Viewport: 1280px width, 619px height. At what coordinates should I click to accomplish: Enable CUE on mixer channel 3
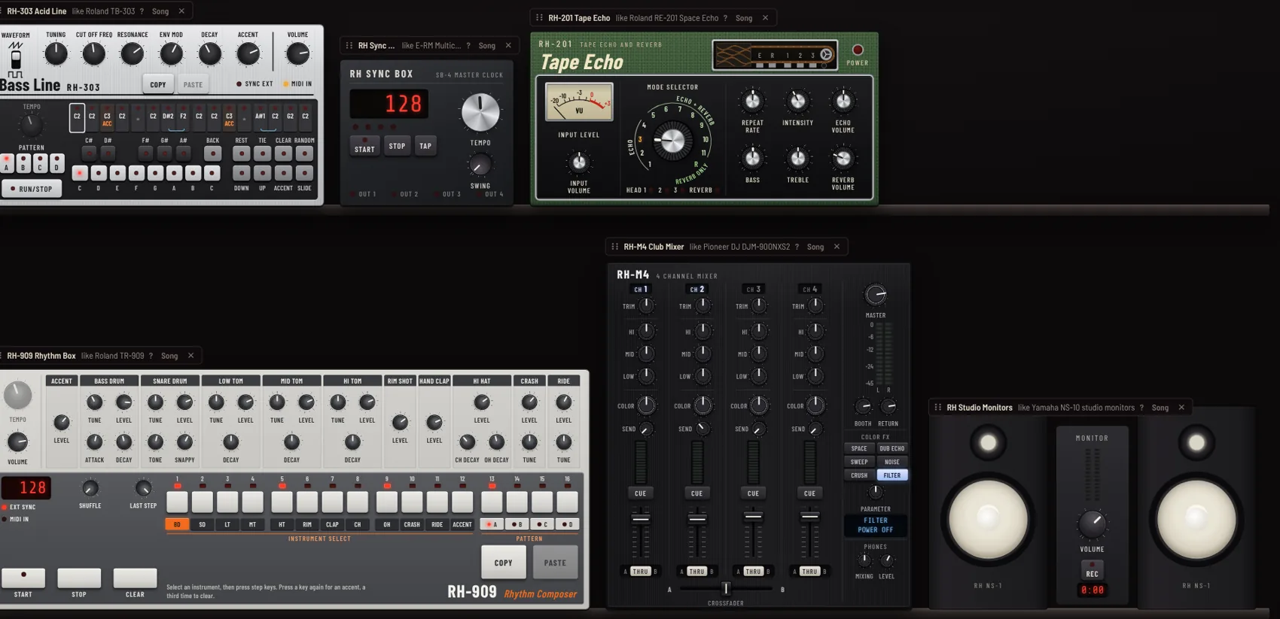tap(753, 493)
